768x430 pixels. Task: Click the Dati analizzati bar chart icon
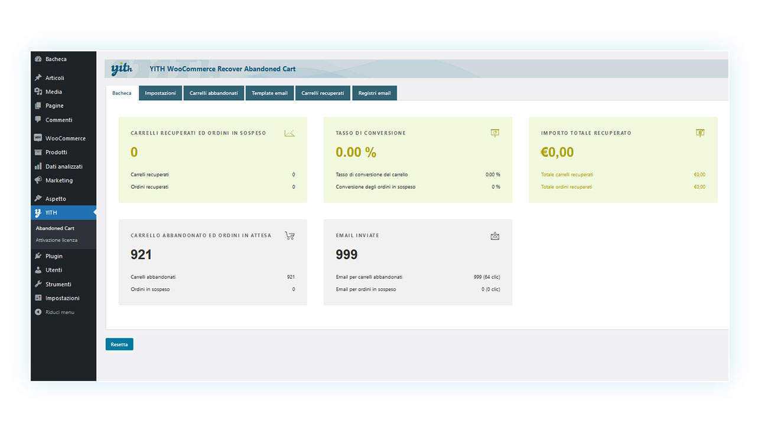pyautogui.click(x=38, y=166)
